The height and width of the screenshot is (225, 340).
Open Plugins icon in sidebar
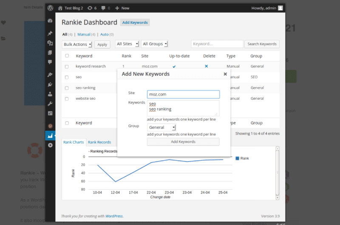click(50, 84)
